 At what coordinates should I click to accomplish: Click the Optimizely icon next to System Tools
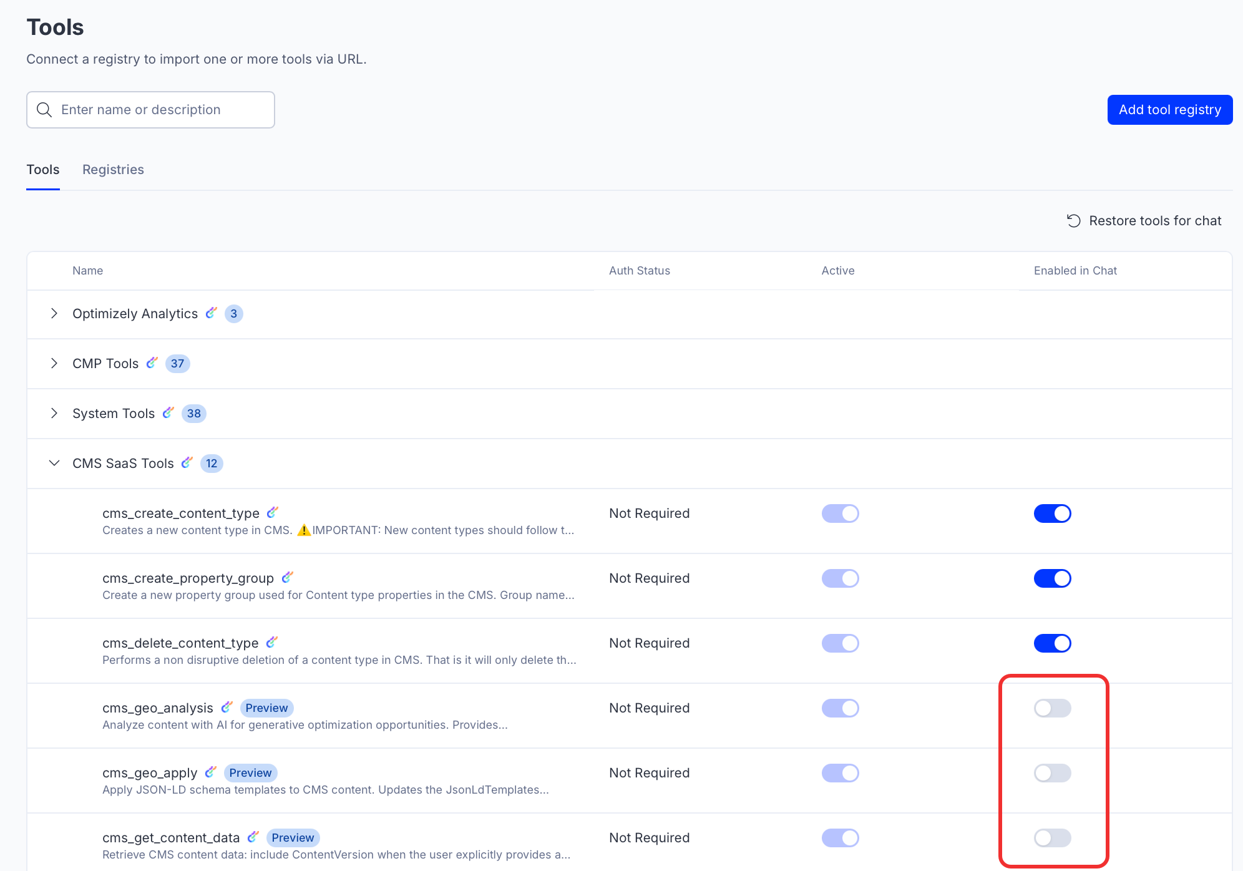tap(168, 412)
